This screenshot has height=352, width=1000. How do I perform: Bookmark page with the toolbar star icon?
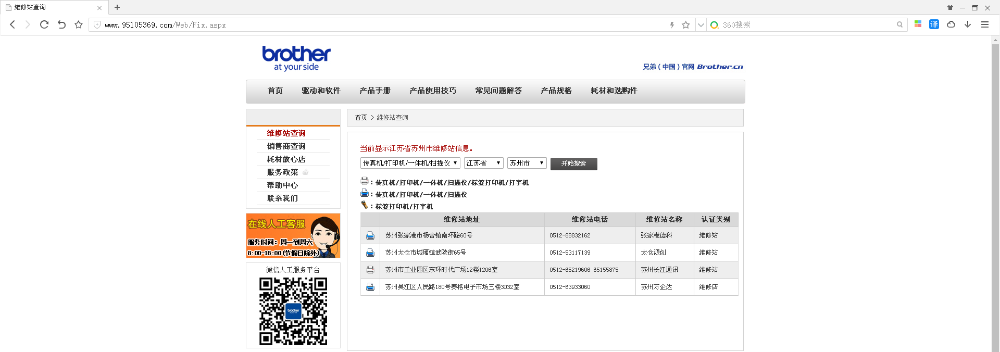click(x=79, y=24)
